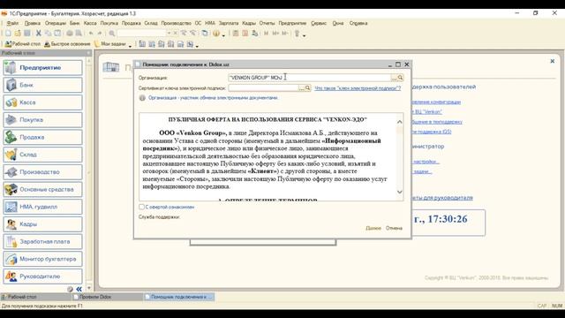Click the Find magnifier toolbar icon
The height and width of the screenshot is (318, 565).
coord(112,34)
